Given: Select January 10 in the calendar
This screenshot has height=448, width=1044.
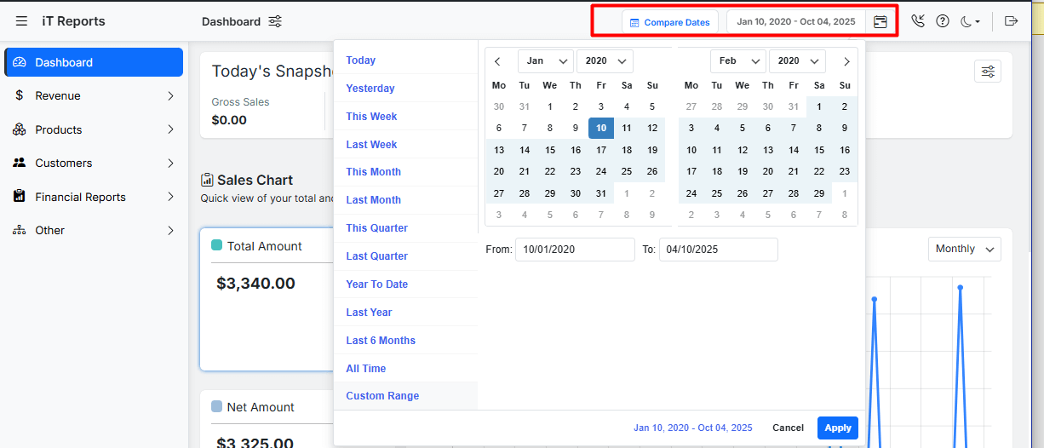Looking at the screenshot, I should point(601,129).
